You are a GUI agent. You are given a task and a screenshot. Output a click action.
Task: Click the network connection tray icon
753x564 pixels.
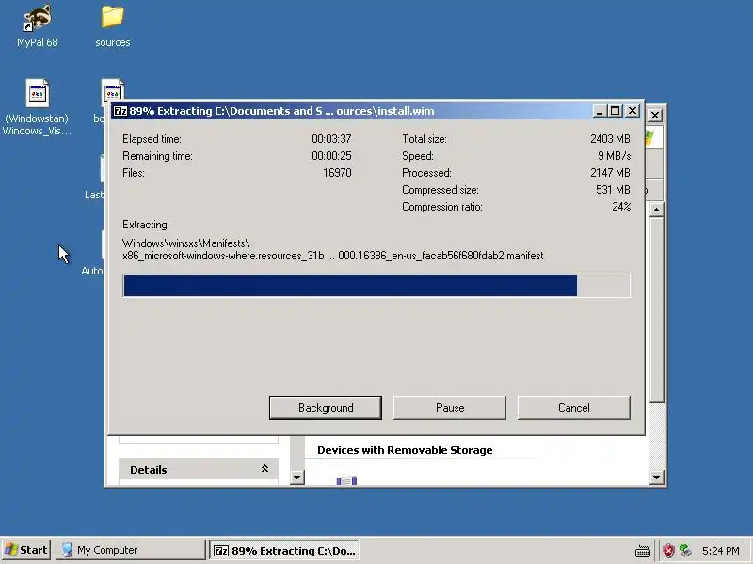(x=685, y=551)
